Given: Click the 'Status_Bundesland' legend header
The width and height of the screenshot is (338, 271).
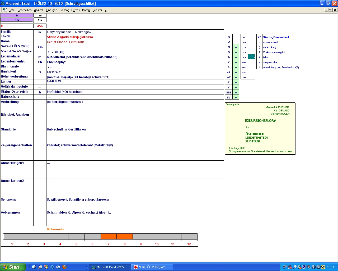Looking at the screenshot, I should [279, 37].
